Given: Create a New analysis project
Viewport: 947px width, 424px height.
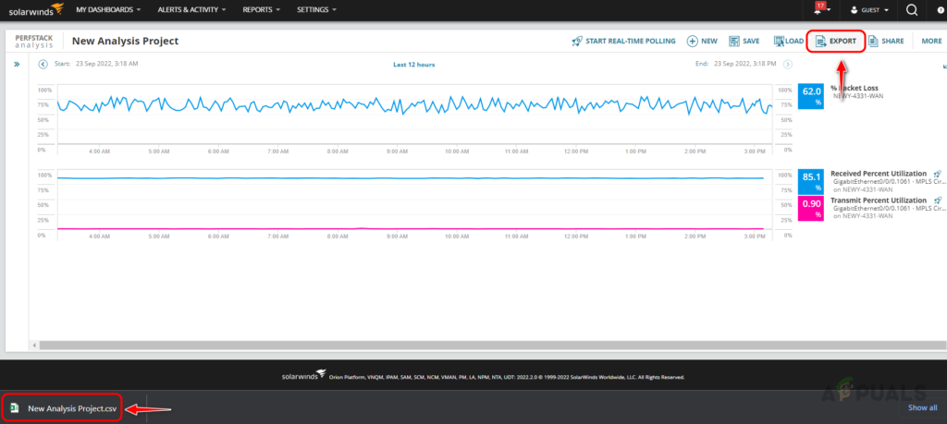Looking at the screenshot, I should [x=703, y=41].
